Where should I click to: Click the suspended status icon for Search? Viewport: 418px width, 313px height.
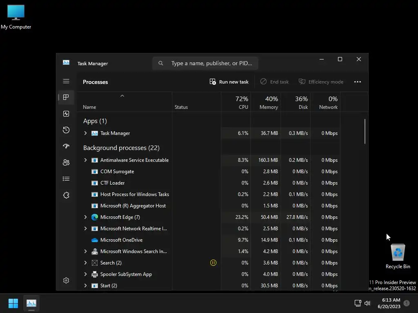pyautogui.click(x=213, y=263)
